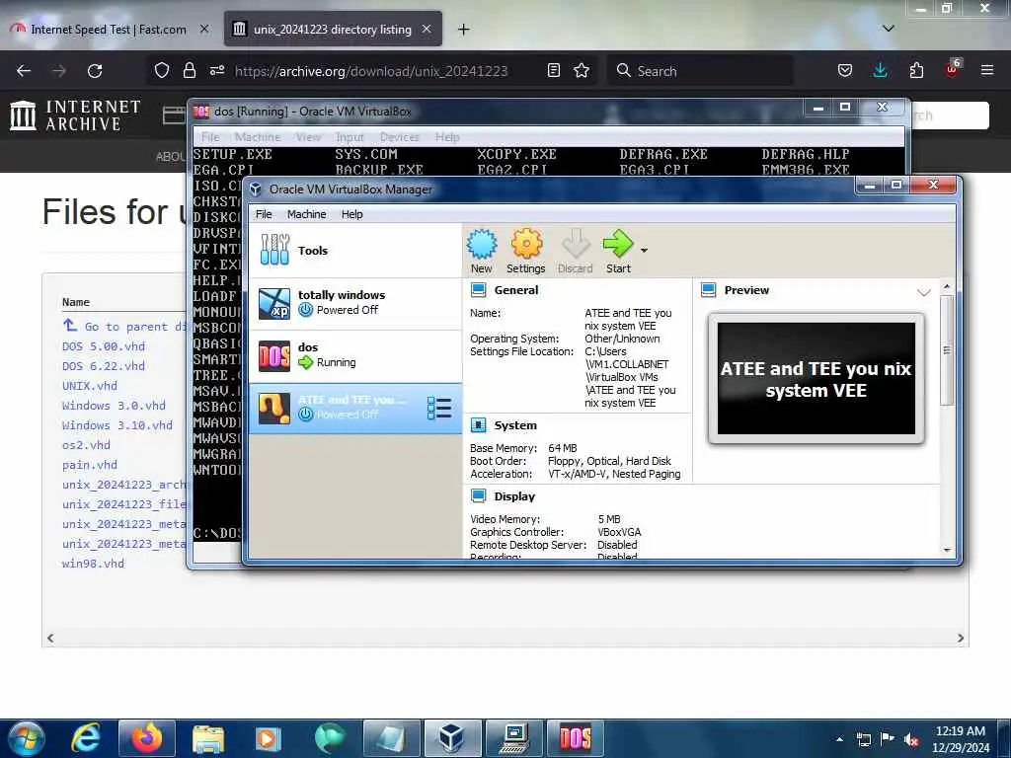Viewport: 1011px width, 758px height.
Task: Switch to Firefox in the taskbar
Action: [x=147, y=738]
